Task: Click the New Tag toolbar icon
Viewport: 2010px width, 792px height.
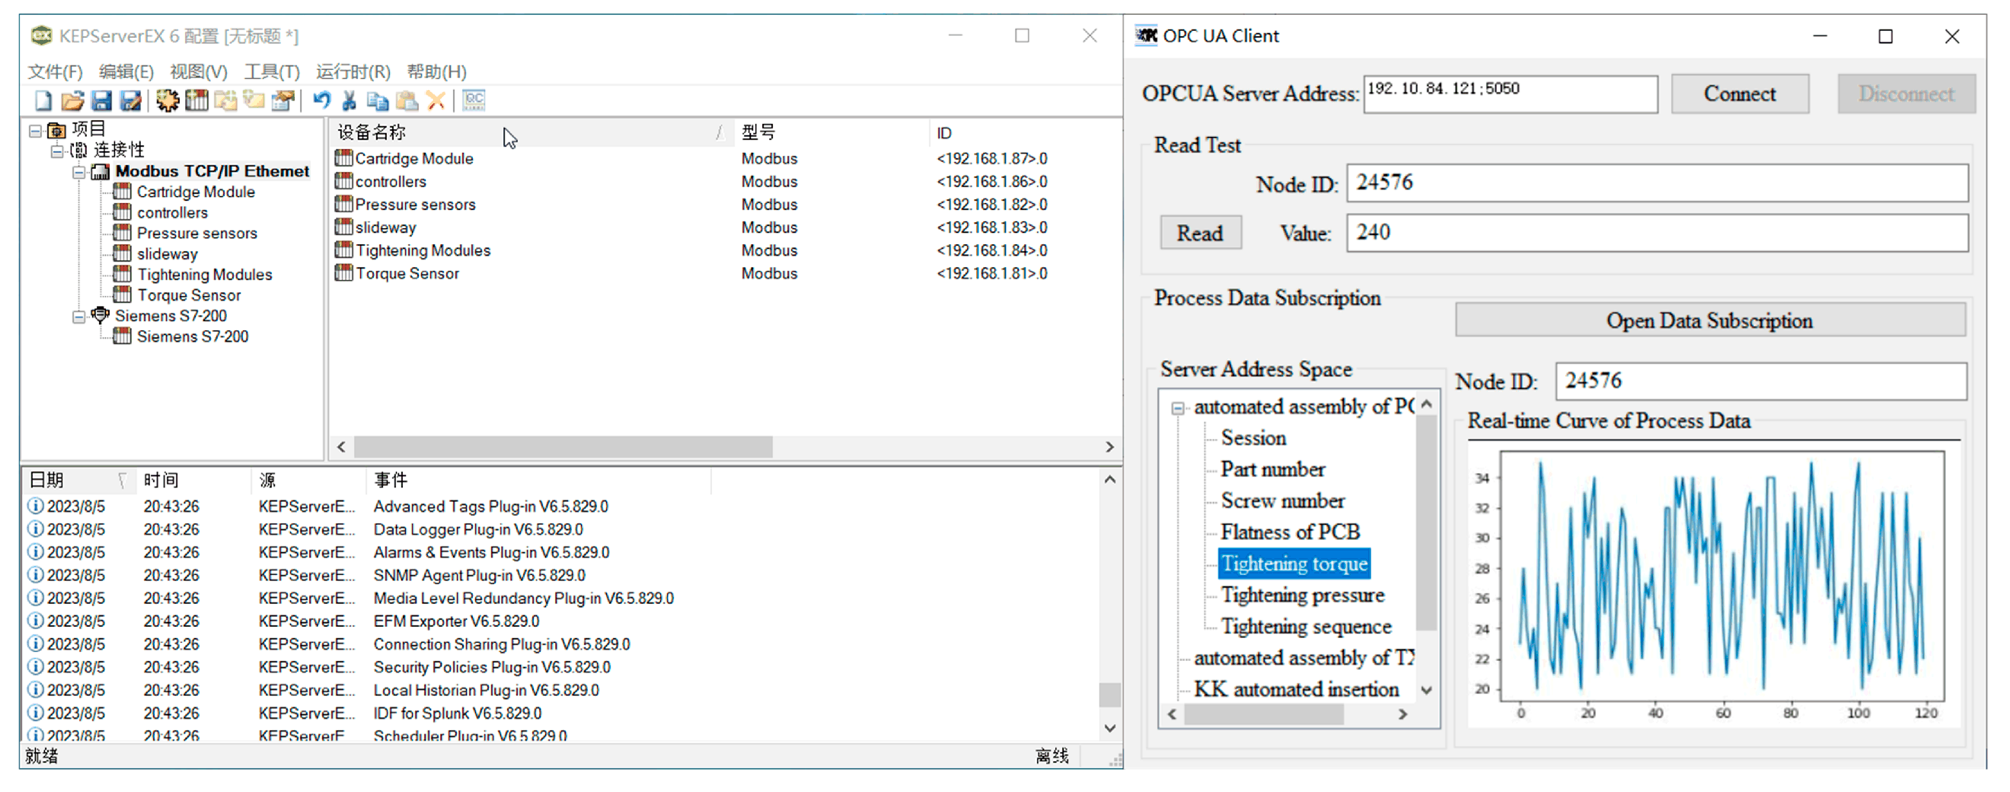Action: click(254, 101)
